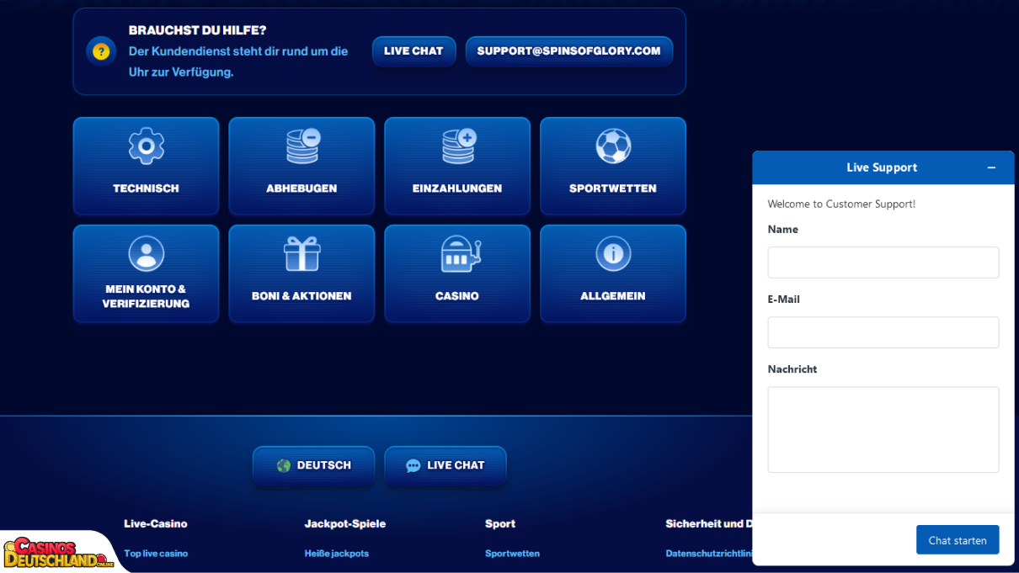Focus the E-Mail input field
This screenshot has height=573, width=1019.
click(883, 332)
